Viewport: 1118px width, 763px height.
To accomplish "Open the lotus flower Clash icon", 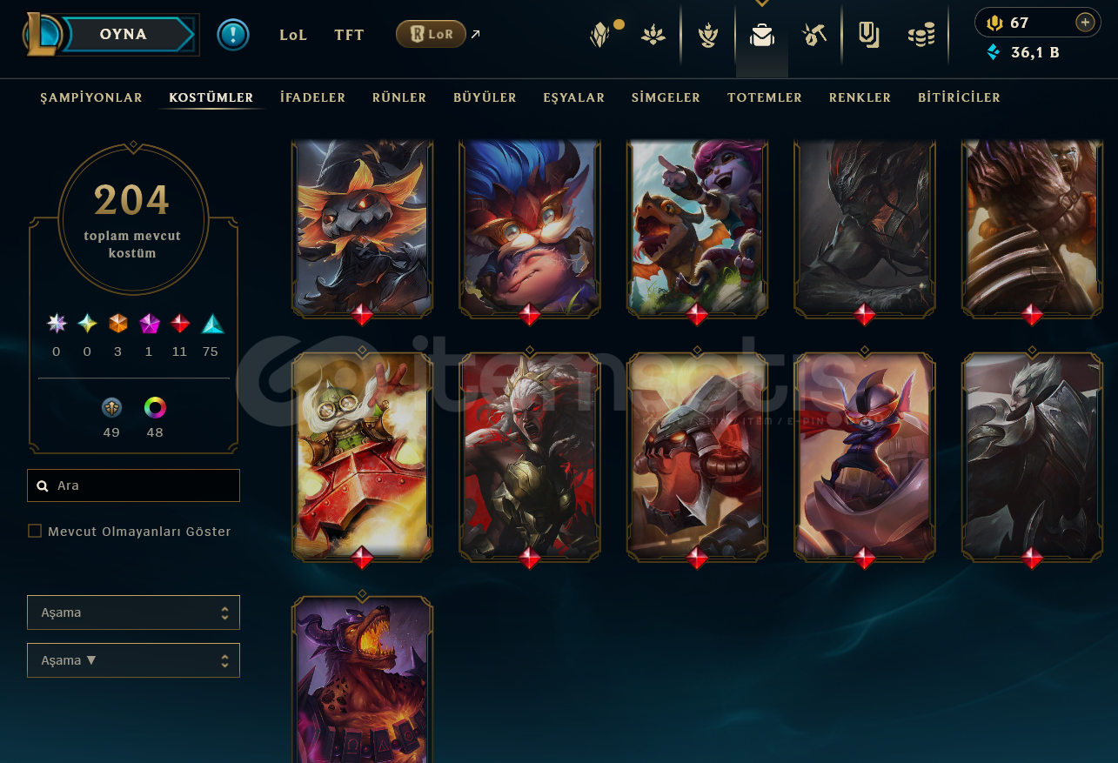I will coord(653,36).
